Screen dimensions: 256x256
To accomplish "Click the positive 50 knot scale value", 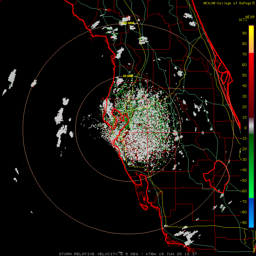I will pos(244,75).
